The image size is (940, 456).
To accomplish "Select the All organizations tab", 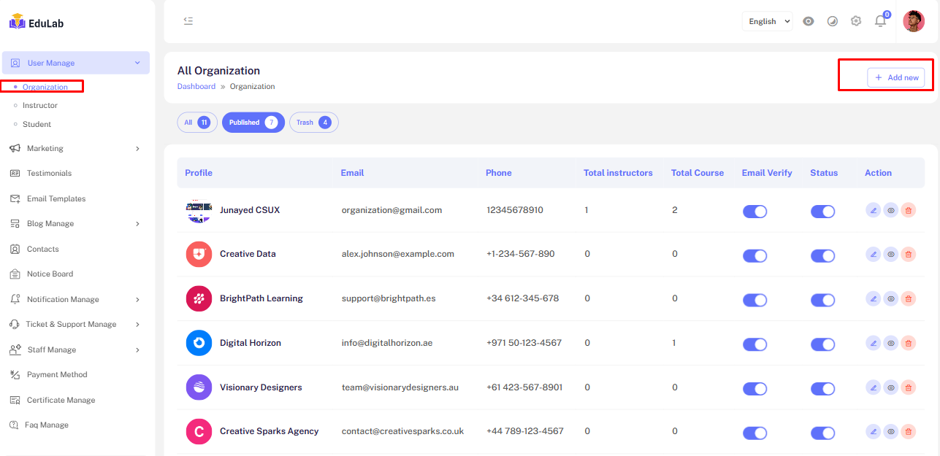I will coord(196,123).
